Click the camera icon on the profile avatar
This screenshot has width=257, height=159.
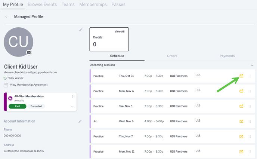point(29,52)
